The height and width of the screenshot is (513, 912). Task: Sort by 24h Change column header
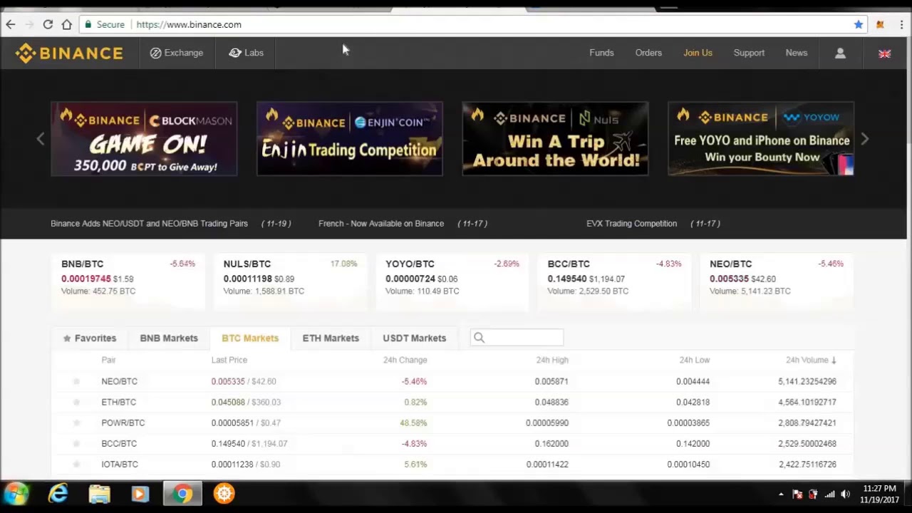pos(405,360)
